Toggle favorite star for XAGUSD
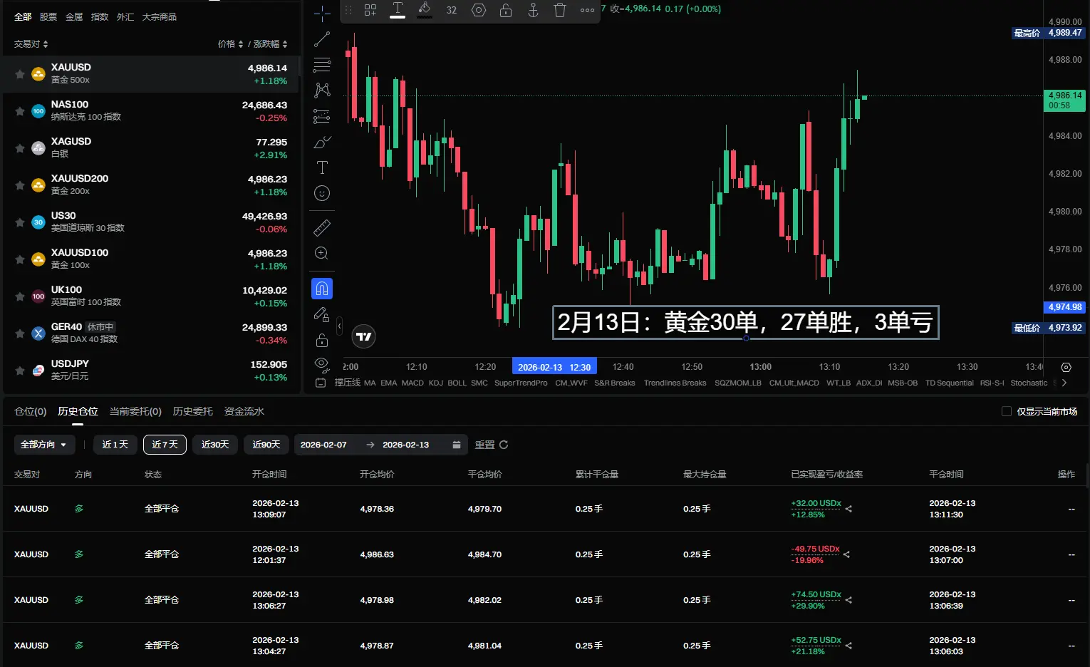This screenshot has height=667, width=1090. click(x=20, y=148)
